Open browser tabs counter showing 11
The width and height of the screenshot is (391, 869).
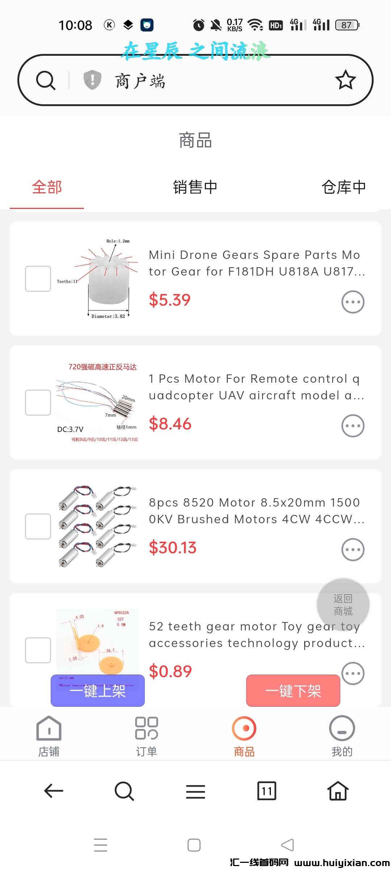point(266,791)
